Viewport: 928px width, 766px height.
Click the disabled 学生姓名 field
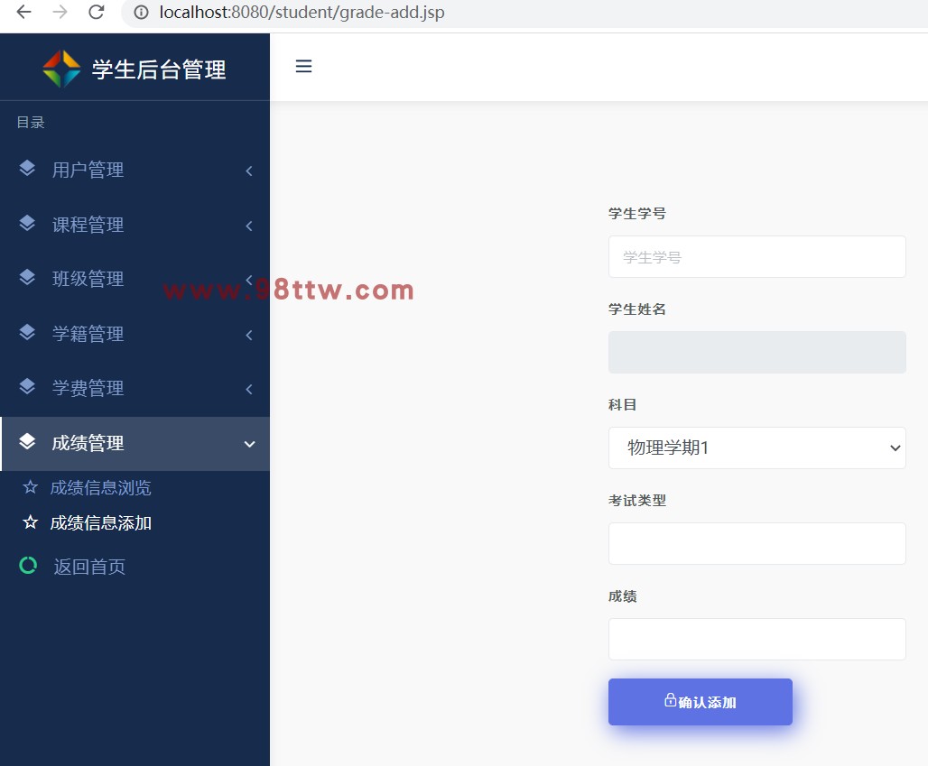coord(757,353)
